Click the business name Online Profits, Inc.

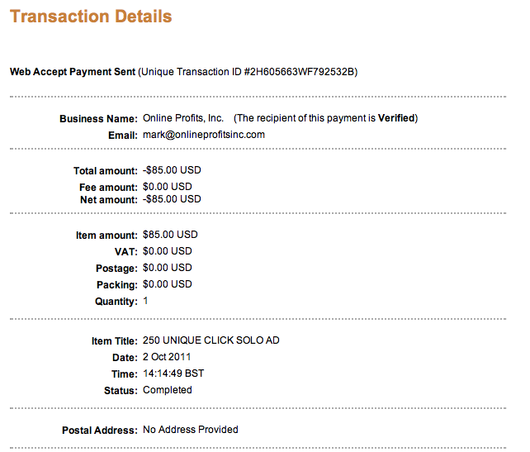183,119
